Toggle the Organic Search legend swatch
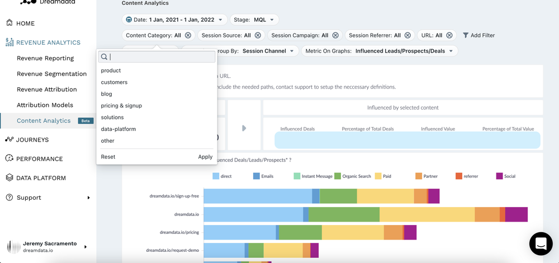 (338, 176)
